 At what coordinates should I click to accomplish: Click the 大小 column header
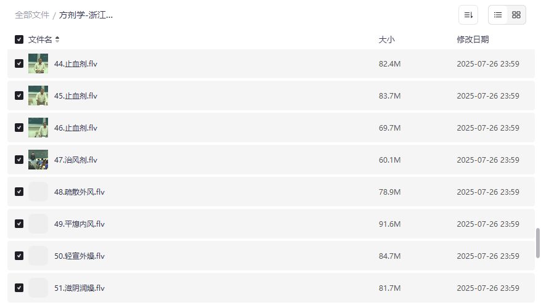click(386, 39)
